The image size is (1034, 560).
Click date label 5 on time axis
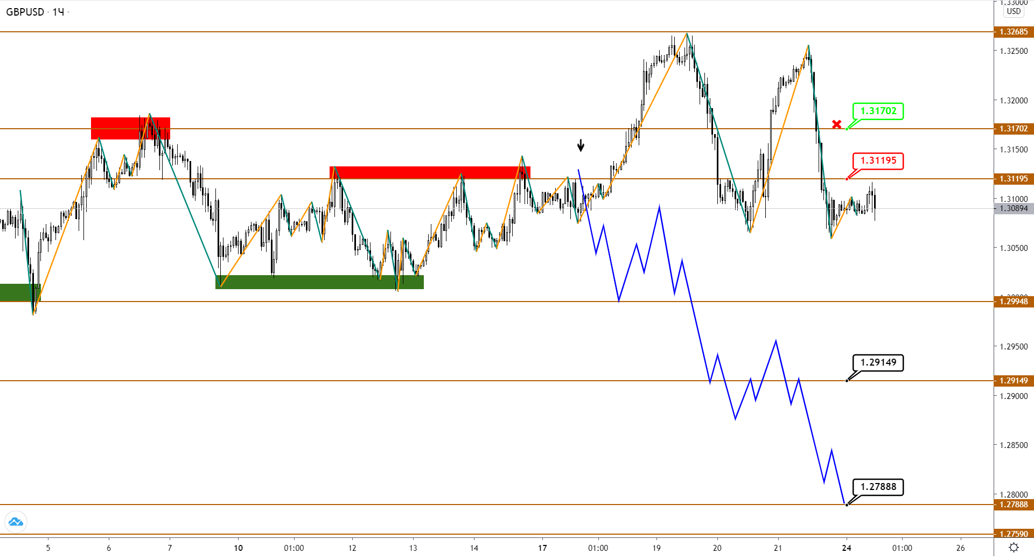(48, 548)
